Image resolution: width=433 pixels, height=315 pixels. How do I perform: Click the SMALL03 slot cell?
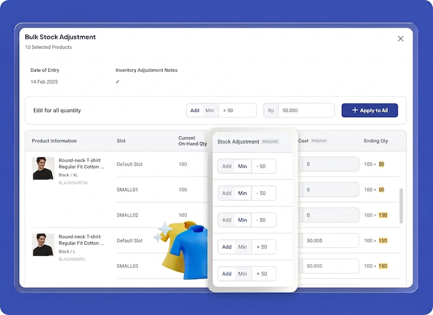point(127,266)
